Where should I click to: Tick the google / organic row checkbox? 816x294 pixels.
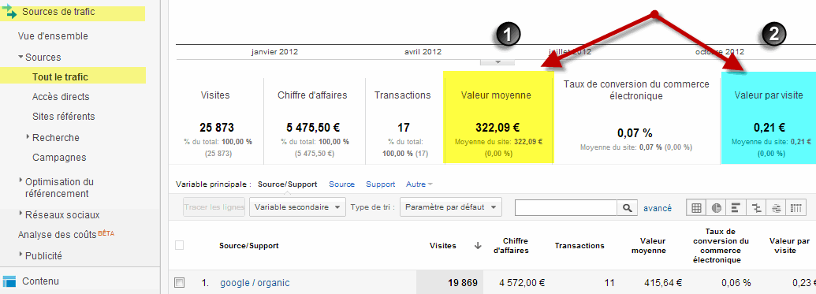pyautogui.click(x=180, y=282)
